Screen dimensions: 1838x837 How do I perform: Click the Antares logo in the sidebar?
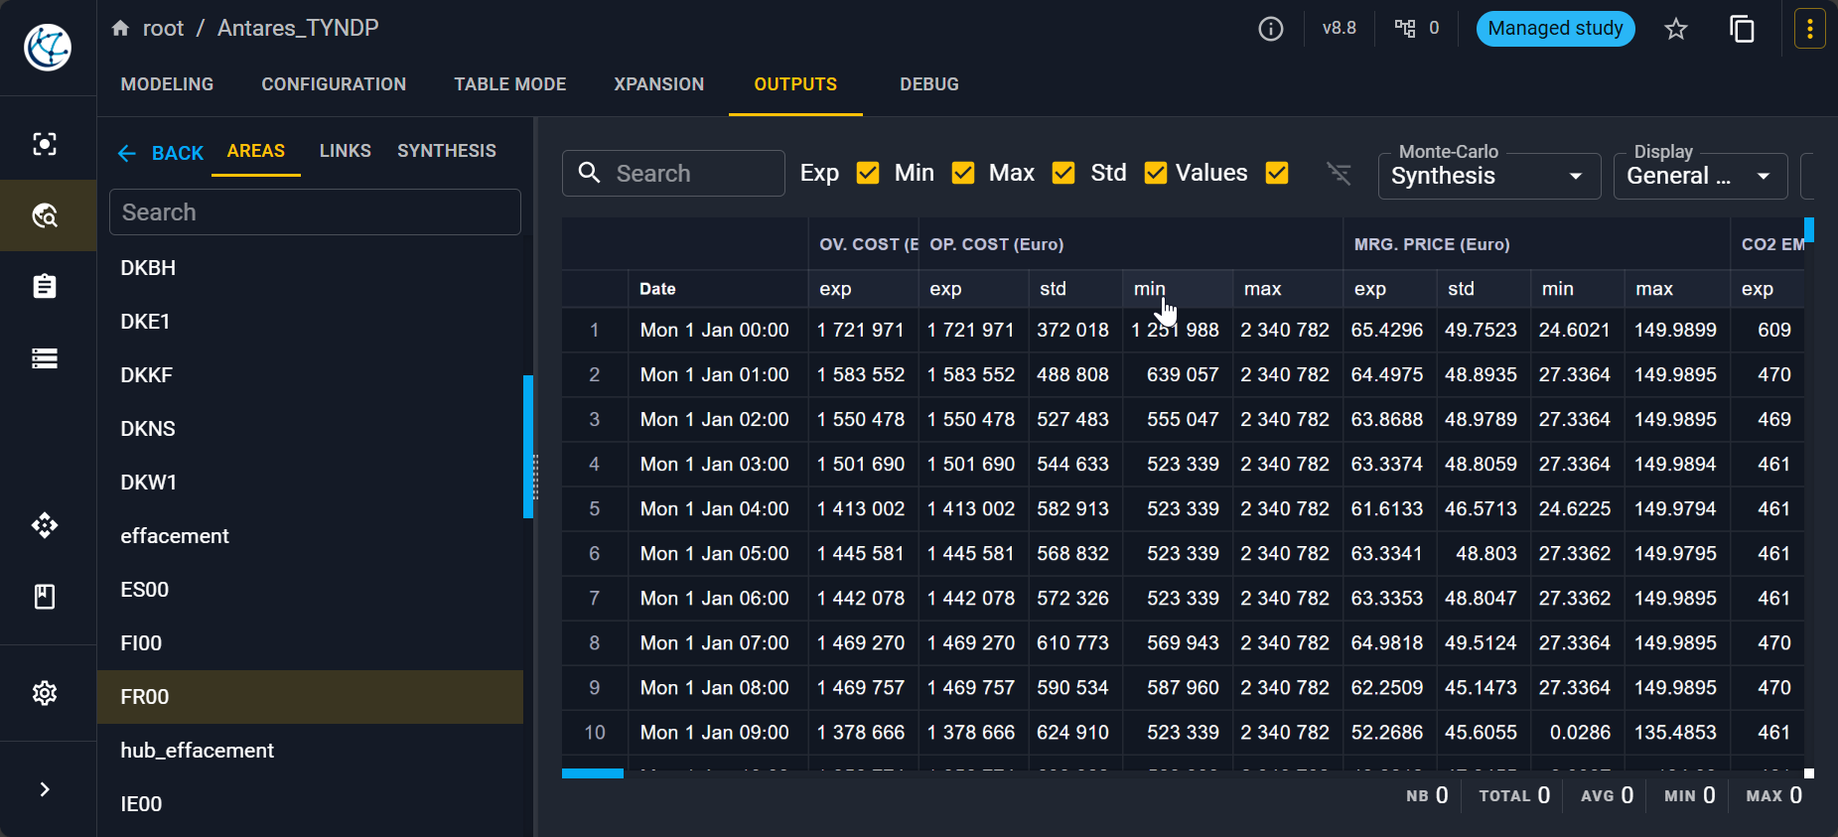(x=48, y=47)
